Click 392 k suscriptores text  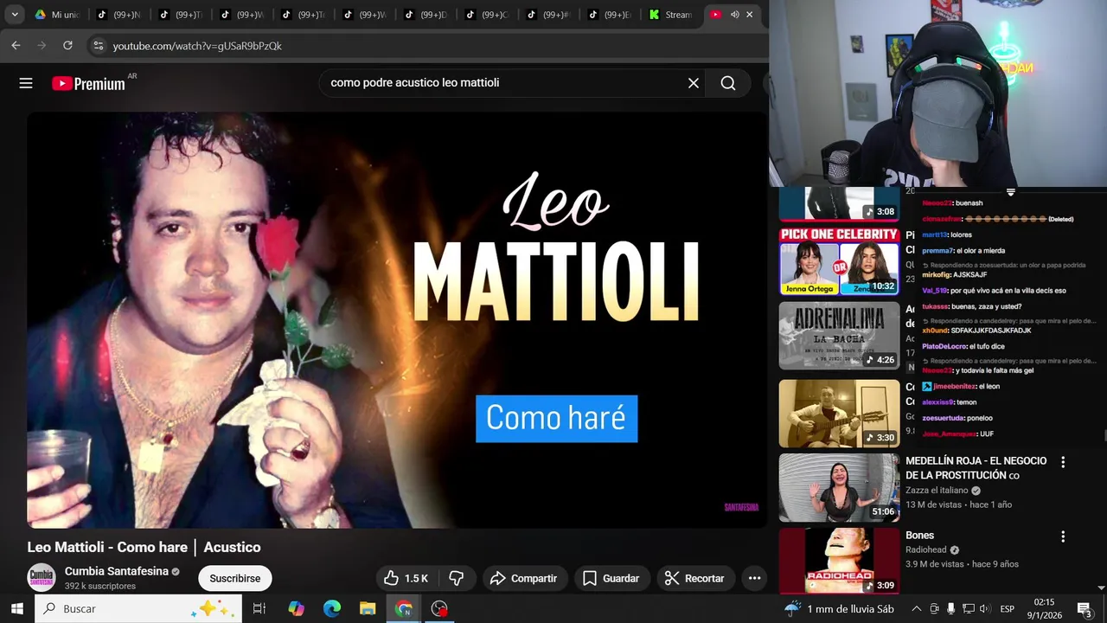click(x=100, y=586)
